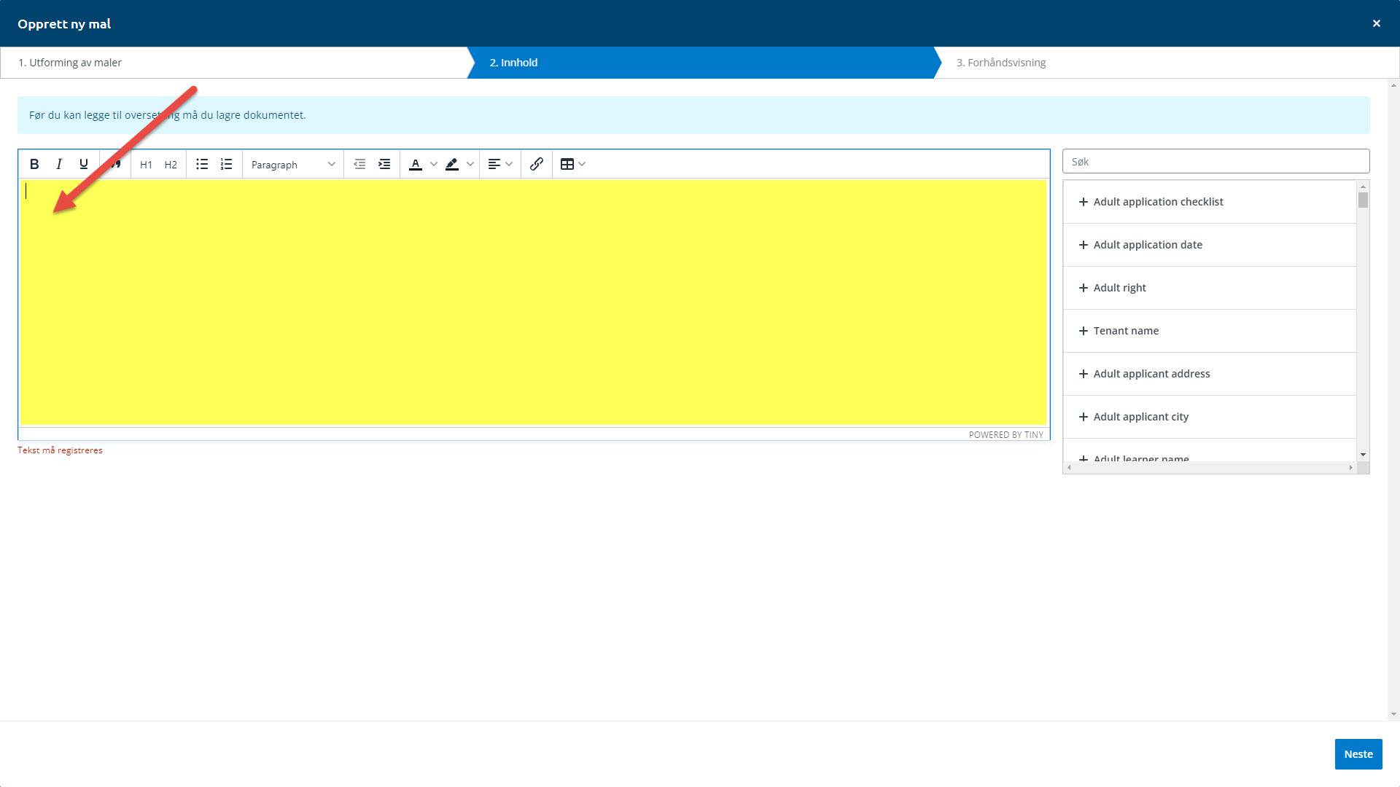Insert a link with chain icon
The width and height of the screenshot is (1400, 787).
(x=537, y=164)
